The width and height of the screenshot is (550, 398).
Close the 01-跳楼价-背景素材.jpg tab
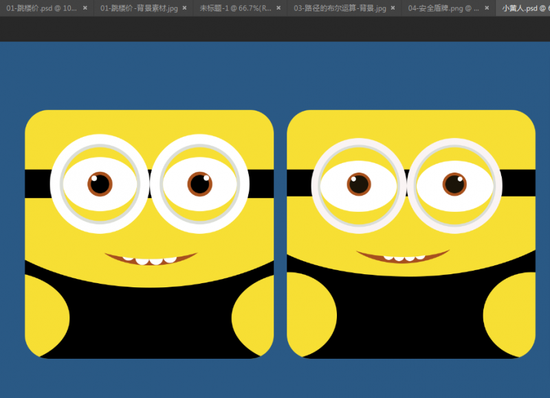184,8
